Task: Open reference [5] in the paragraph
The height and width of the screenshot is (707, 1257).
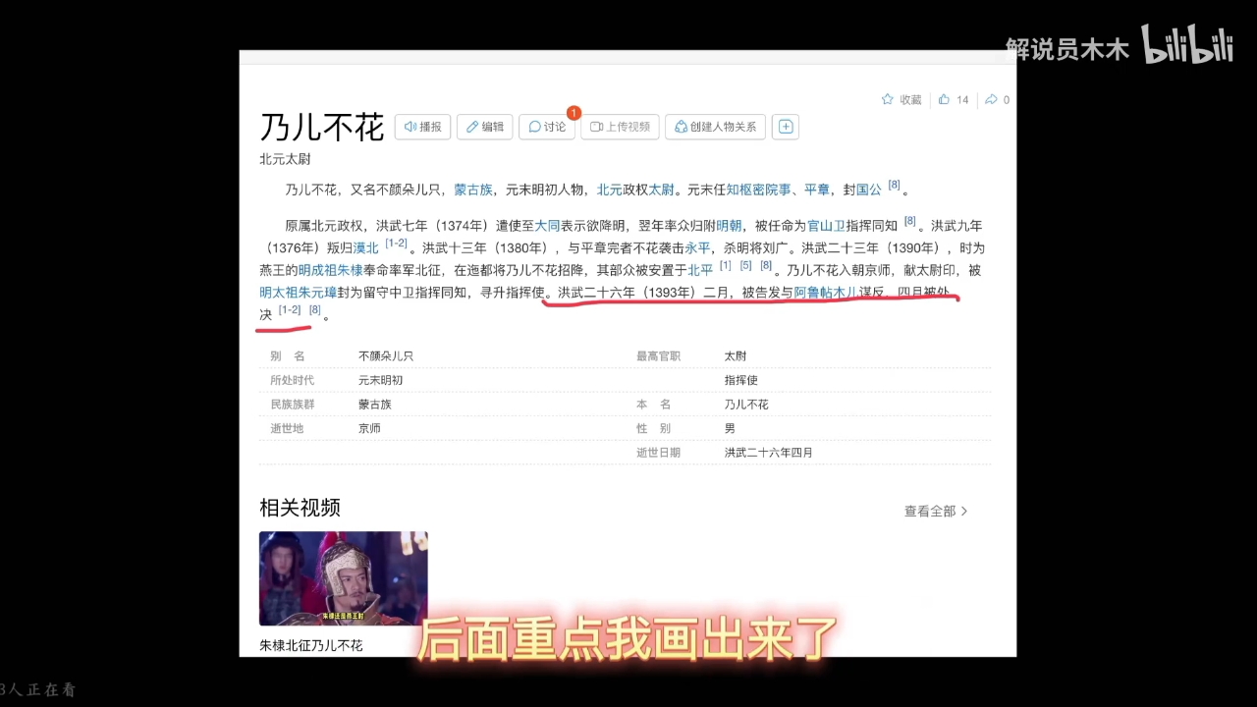Action: pos(746,266)
